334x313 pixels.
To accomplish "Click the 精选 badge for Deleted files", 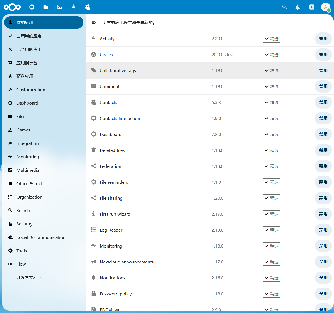I will click(x=271, y=150).
